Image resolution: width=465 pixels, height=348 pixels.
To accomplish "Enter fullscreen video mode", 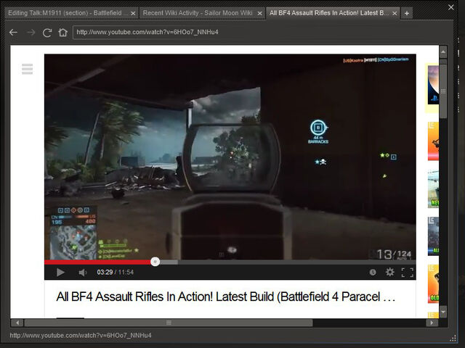I will 408,273.
